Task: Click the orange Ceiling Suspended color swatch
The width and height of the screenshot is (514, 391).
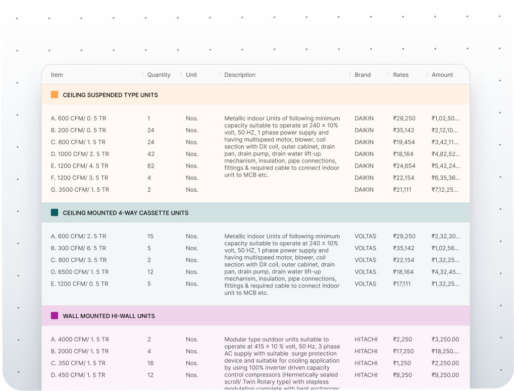Action: [55, 95]
